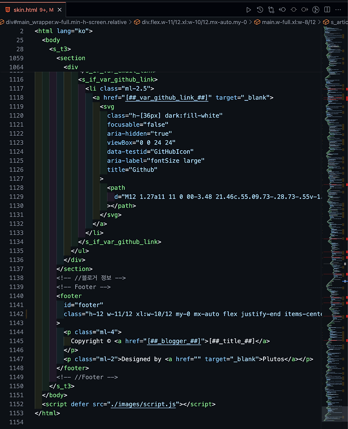Follow the ./images/script.js link
The height and width of the screenshot is (429, 348).
(143, 404)
